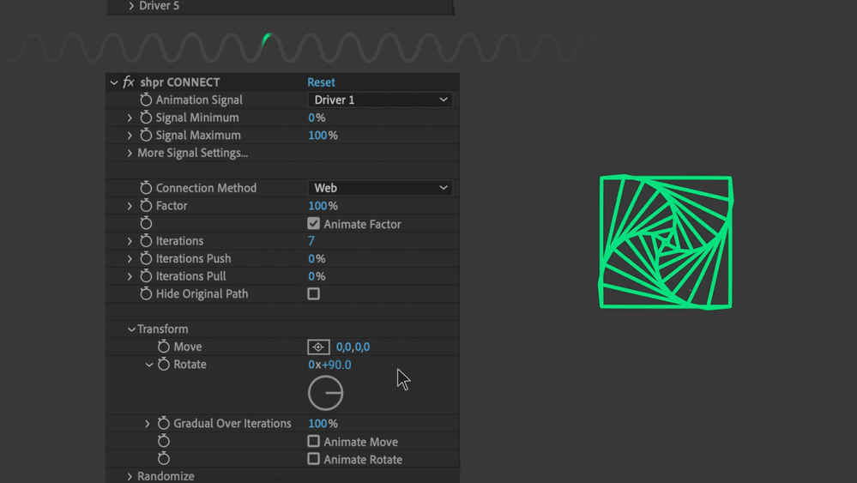857x483 pixels.
Task: Reset the shpr CONNECT effect
Action: point(321,82)
